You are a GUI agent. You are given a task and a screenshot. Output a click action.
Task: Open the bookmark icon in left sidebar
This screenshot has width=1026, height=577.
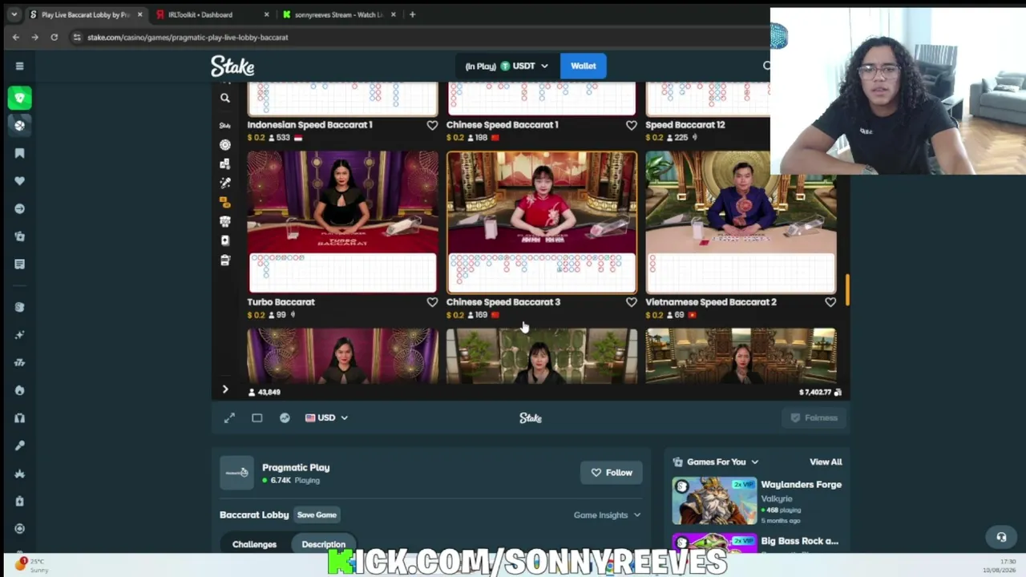[20, 153]
